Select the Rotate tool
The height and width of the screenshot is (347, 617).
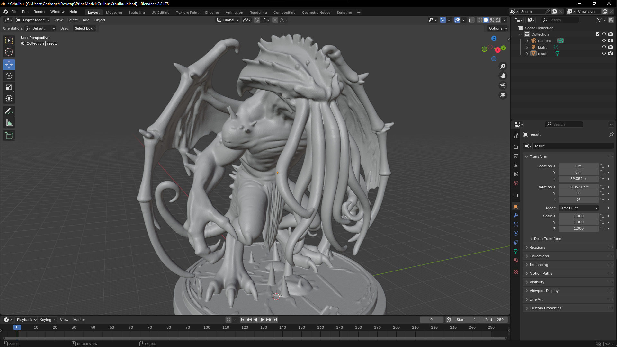click(9, 76)
